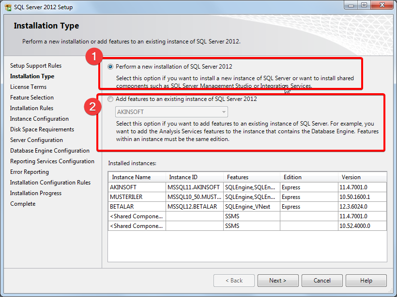The width and height of the screenshot is (397, 297).
Task: Sort by Instance Name column header
Action: (x=137, y=177)
